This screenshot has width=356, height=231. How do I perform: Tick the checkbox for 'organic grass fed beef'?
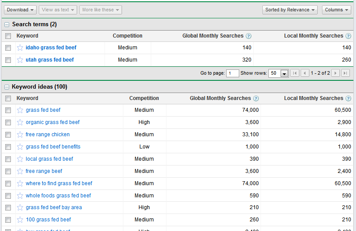(8, 122)
